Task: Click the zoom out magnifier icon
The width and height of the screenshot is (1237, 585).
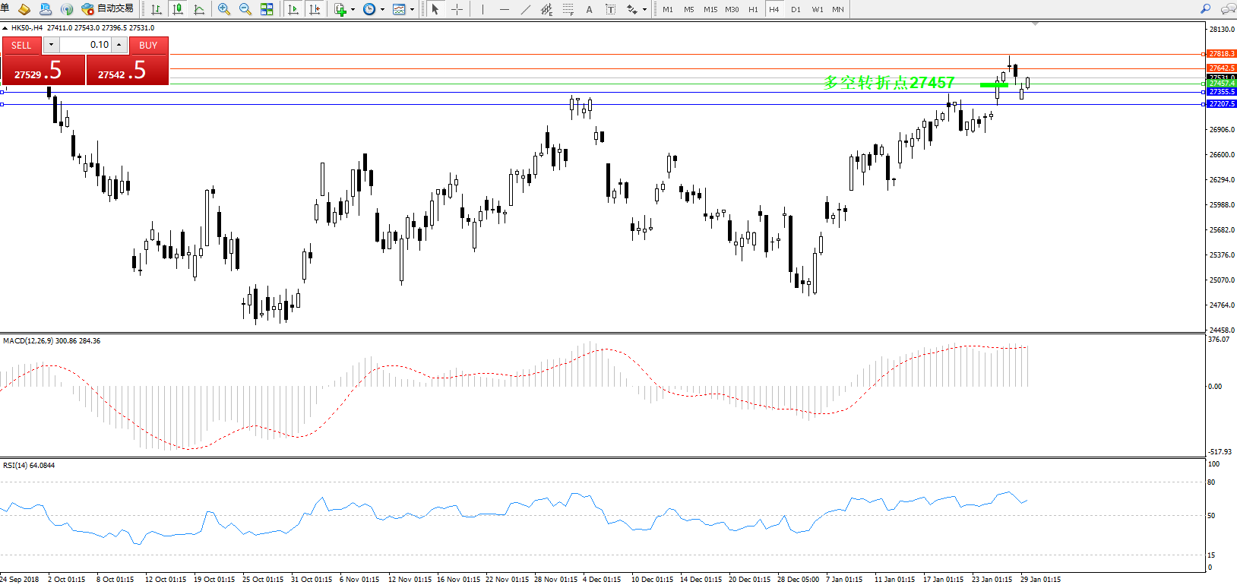Action: (x=245, y=9)
